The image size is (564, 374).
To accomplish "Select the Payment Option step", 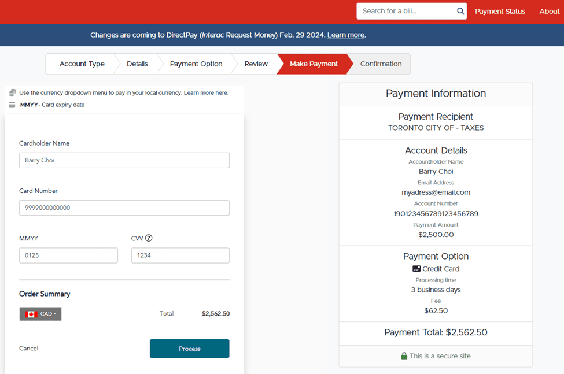I will (196, 64).
